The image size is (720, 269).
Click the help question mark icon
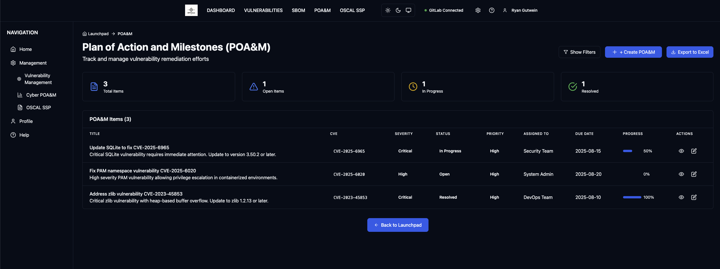click(492, 10)
